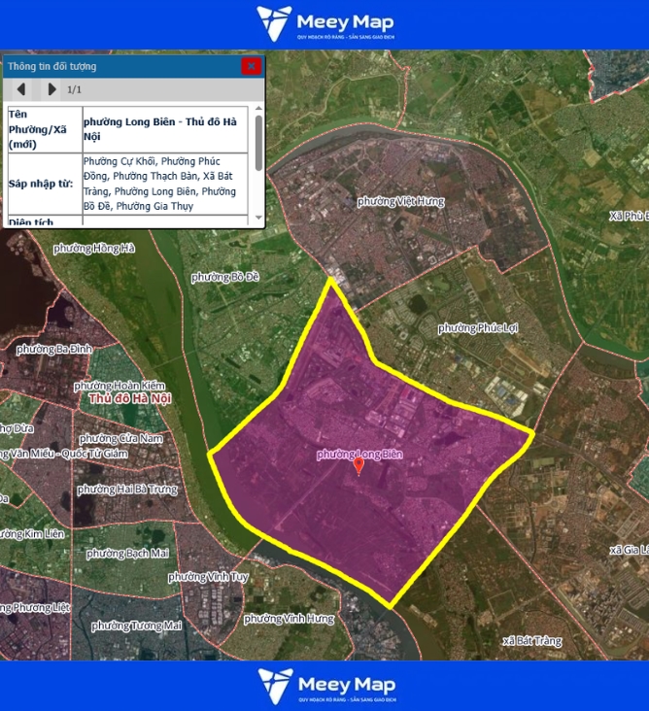Image resolution: width=649 pixels, height=711 pixels.
Task: Select phường Phúc Lợi label on map
Action: click(477, 328)
